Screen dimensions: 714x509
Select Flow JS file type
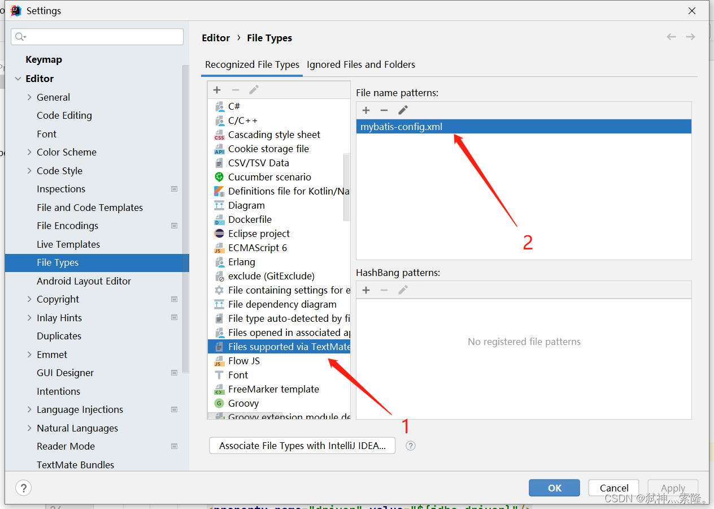279,361
